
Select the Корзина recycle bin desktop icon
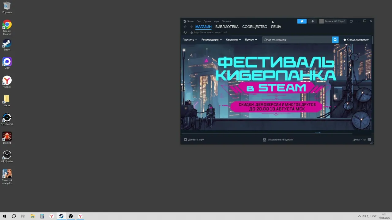[x=7, y=8]
